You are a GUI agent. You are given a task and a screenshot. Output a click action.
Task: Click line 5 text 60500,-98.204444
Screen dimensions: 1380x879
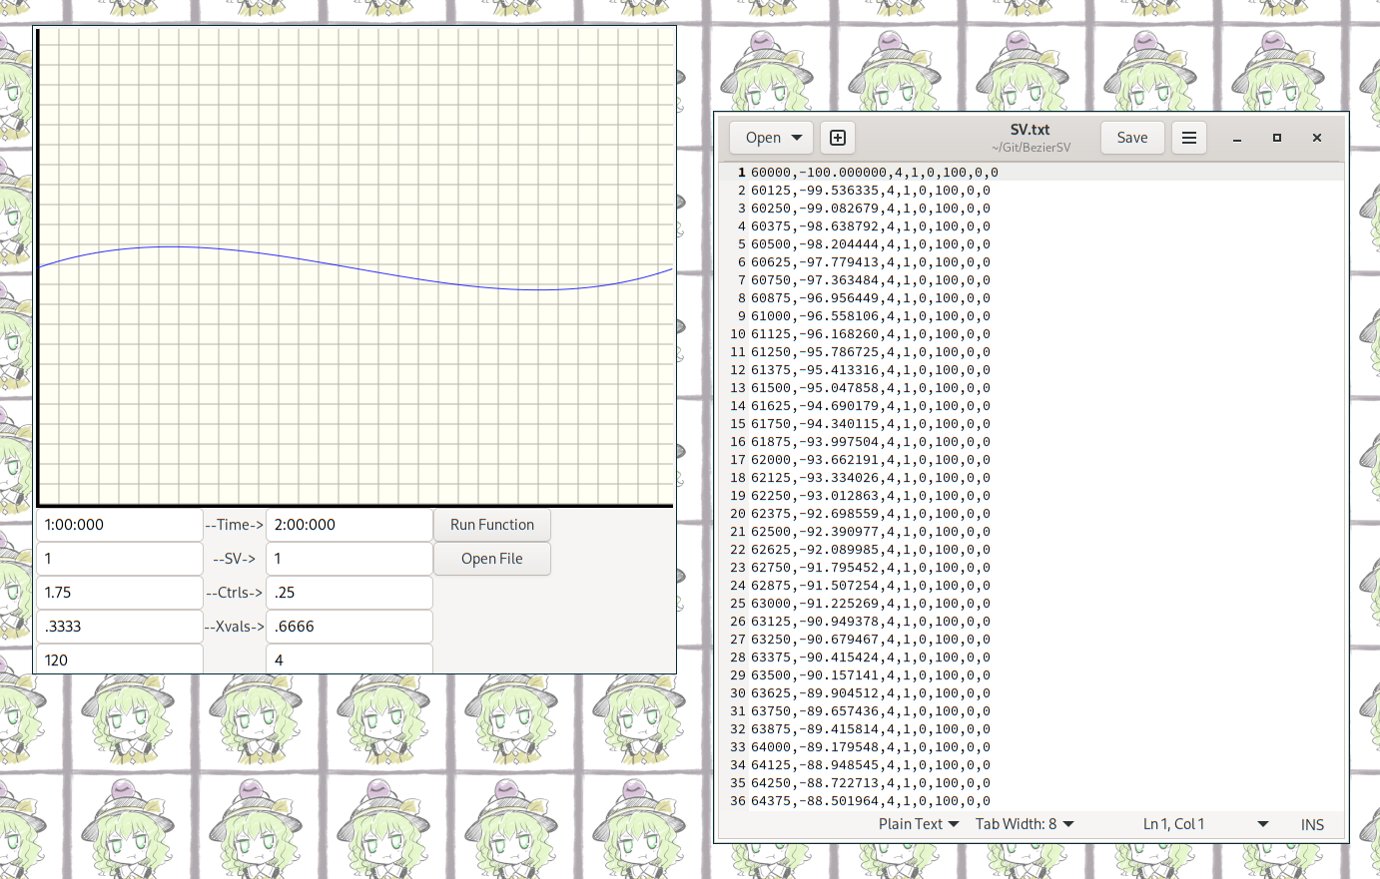coord(871,244)
